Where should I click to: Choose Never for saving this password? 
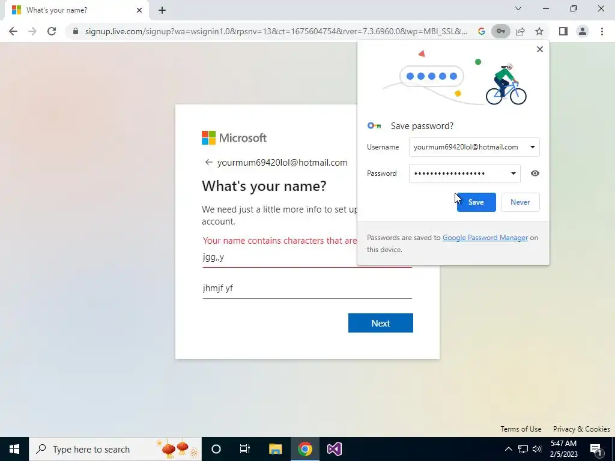tap(520, 202)
